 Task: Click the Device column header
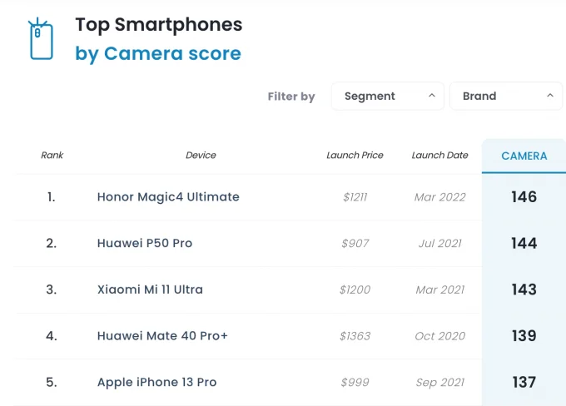click(x=201, y=156)
